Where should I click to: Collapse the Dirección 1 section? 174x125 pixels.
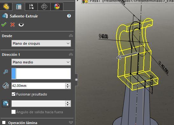pos(71,54)
